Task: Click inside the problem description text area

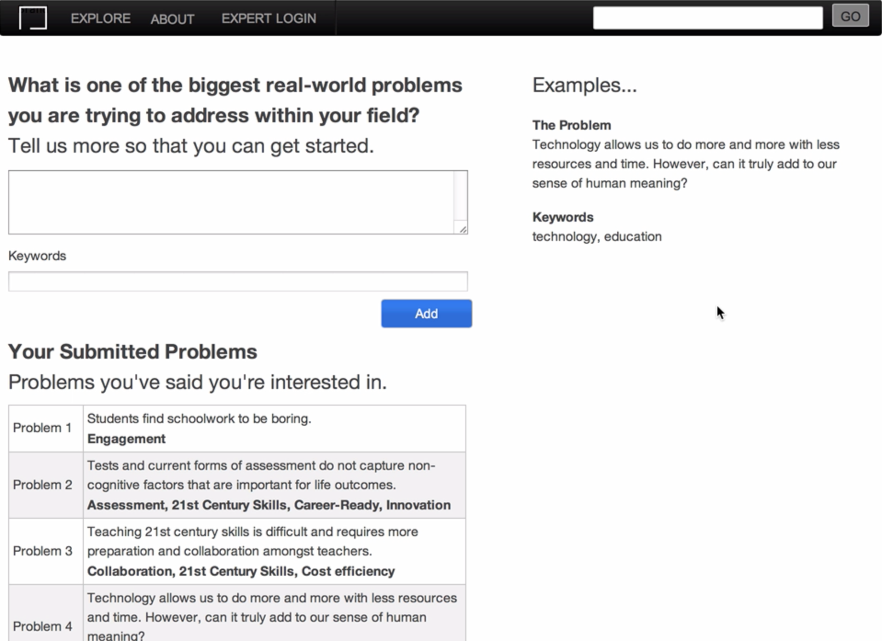Action: tap(231, 202)
